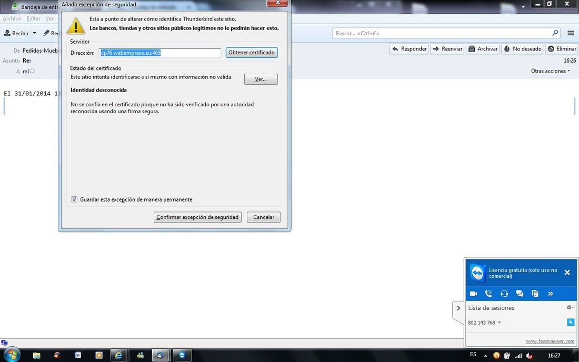
Task: Click the Windows Start orb
Action: click(12, 355)
